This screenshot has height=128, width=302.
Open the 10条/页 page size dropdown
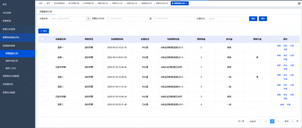click(253, 121)
